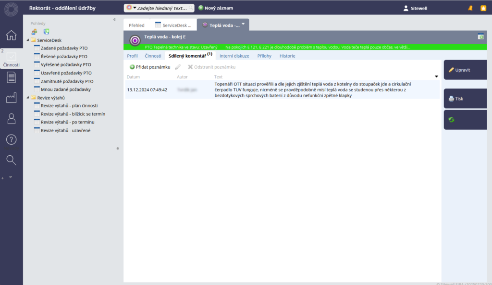Open the user profile sidebar icon
This screenshot has height=285, width=492.
click(x=12, y=119)
